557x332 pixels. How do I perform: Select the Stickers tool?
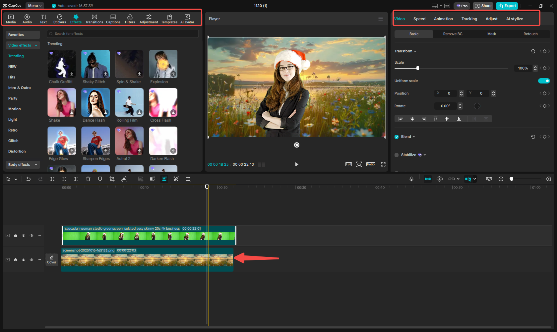(x=60, y=18)
